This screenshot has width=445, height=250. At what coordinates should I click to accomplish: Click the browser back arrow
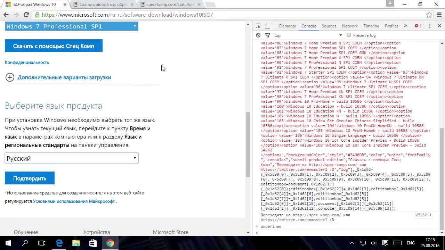(x=6, y=15)
